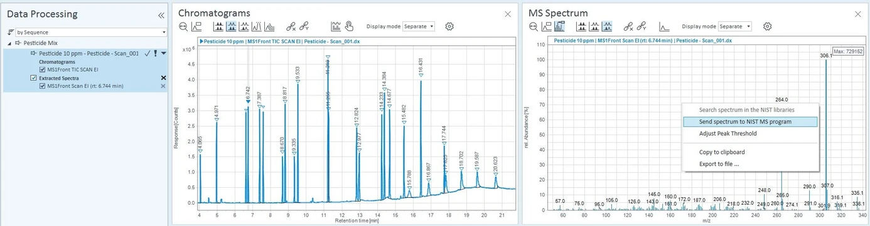870x226 pixels.
Task: Select the highlighted overlay-peaks icon in Chromatograms
Action: [x=231, y=26]
